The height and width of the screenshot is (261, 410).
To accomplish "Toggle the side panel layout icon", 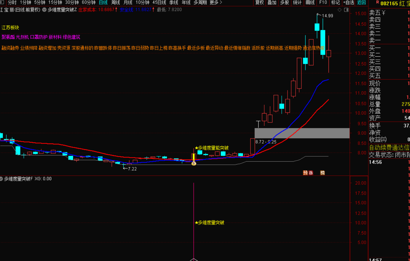I will click(346, 10).
